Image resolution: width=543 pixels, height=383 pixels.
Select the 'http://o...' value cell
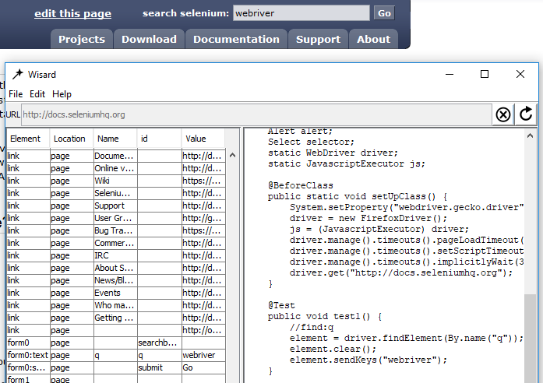pyautogui.click(x=203, y=330)
